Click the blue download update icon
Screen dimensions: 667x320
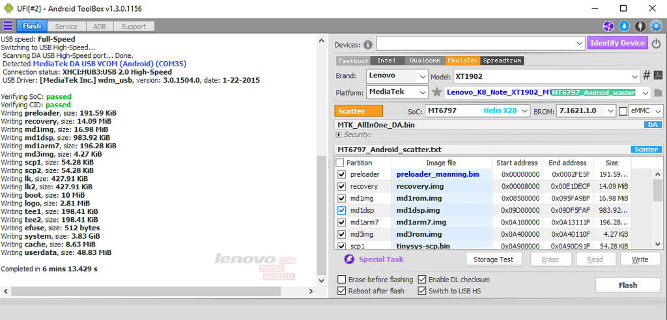[624, 27]
